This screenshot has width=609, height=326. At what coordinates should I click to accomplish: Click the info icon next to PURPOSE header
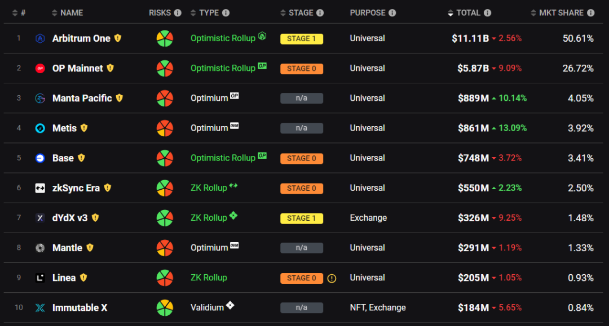392,13
